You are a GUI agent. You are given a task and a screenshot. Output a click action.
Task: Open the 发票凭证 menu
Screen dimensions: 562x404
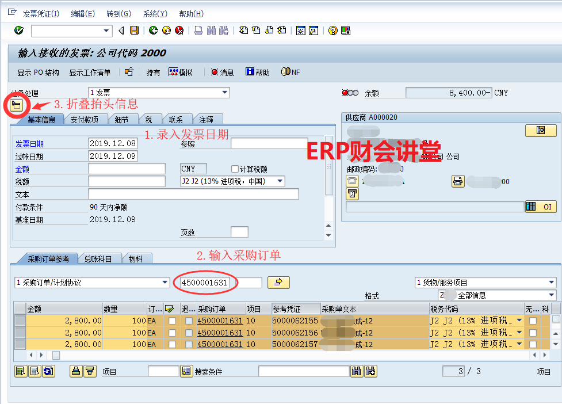click(40, 14)
